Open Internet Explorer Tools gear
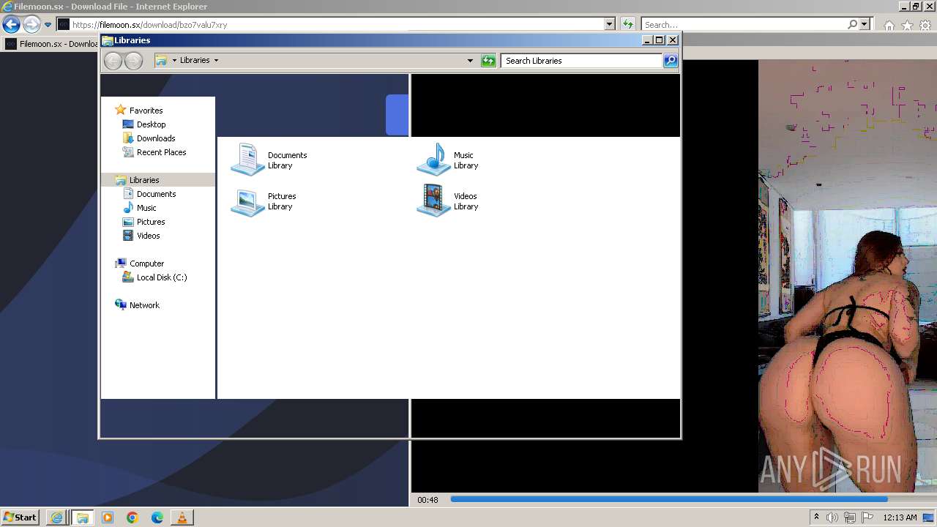 click(925, 25)
